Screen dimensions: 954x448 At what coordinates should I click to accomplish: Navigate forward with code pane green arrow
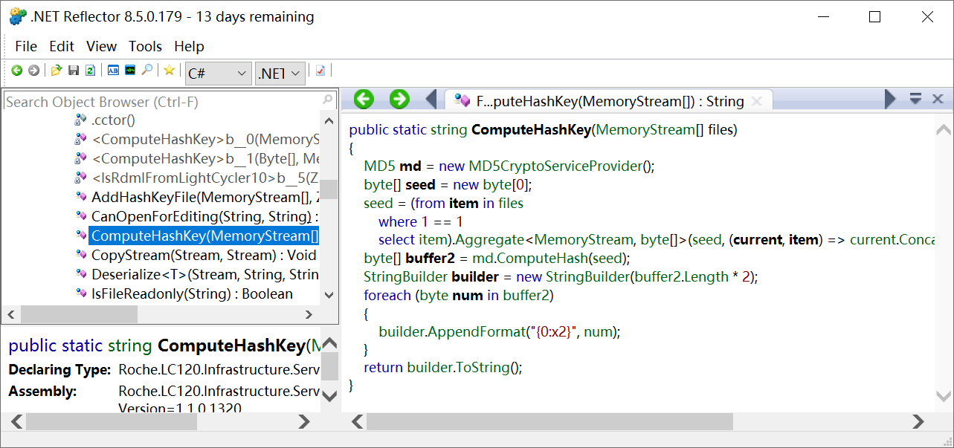399,99
